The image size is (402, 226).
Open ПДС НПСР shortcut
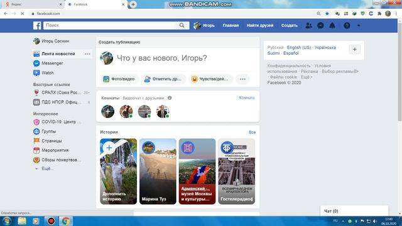(x=62, y=102)
